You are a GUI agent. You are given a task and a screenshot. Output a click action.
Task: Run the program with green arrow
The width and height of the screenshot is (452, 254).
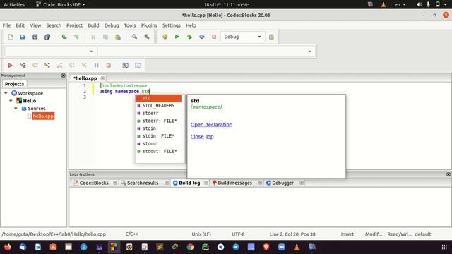pos(177,37)
